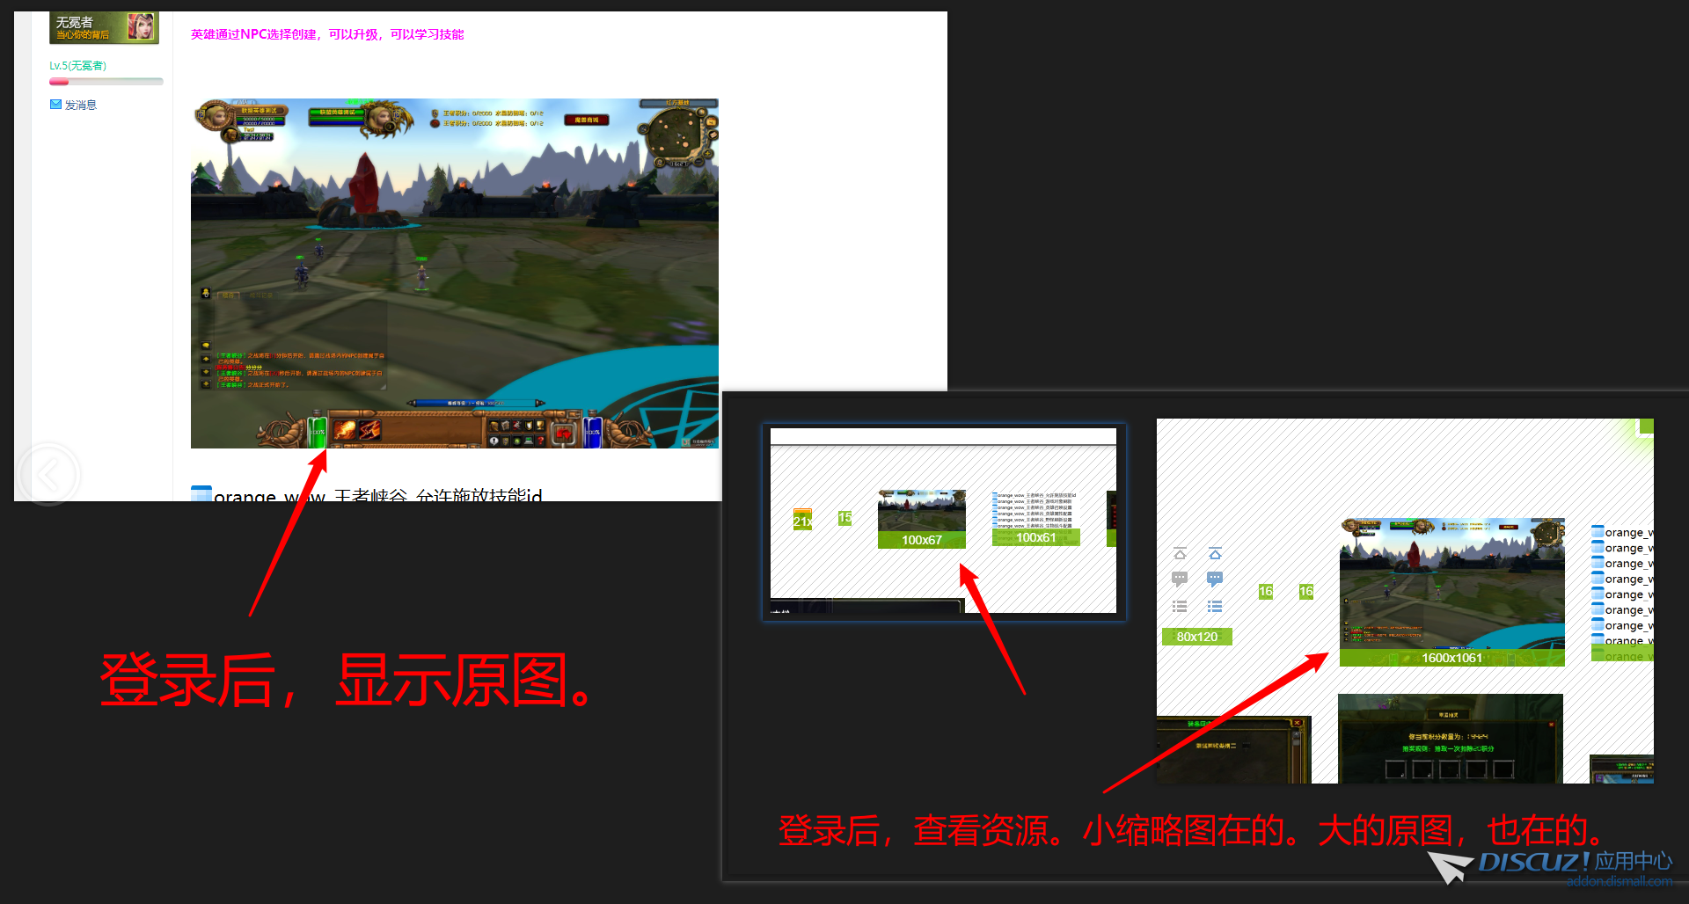Click the blue list icon
Image resolution: width=1689 pixels, height=904 pixels.
pos(1215,606)
